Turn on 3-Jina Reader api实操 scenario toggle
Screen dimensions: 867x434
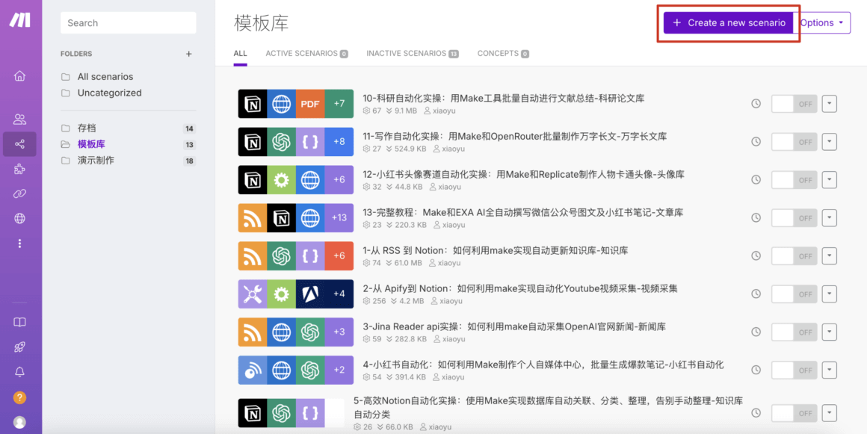(x=794, y=332)
